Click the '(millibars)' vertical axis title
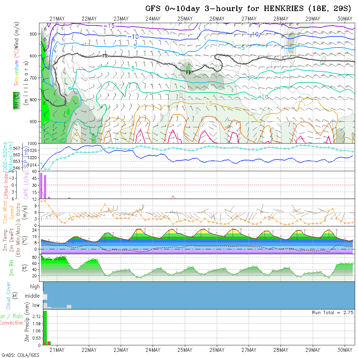The image size is (358, 358). 26,83
